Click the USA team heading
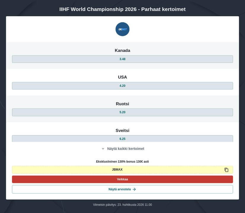The height and width of the screenshot is (213, 245). pyautogui.click(x=122, y=77)
